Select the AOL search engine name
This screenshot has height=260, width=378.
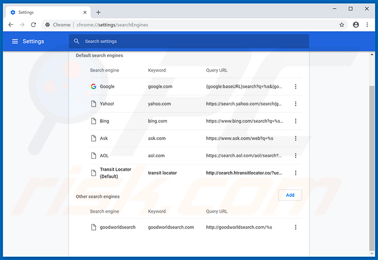tap(104, 156)
